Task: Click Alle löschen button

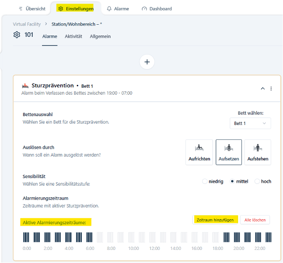Action: (255, 220)
